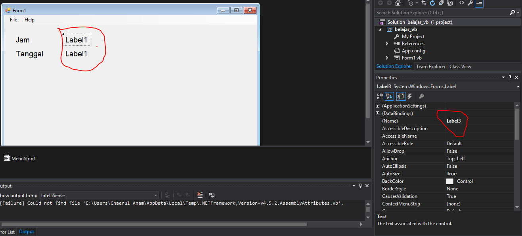
Task: Select the Label1 next to Tanggal
Action: [x=76, y=54]
